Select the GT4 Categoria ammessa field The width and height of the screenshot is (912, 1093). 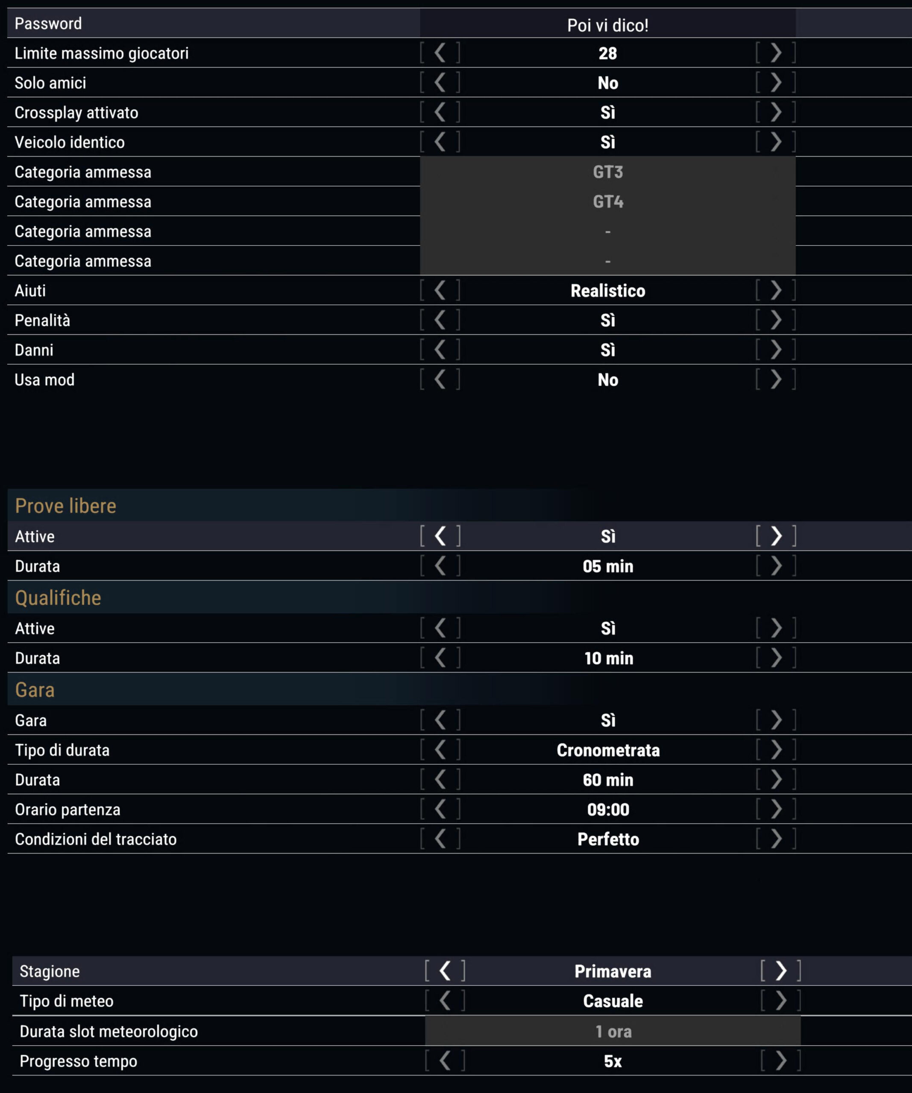[x=607, y=202]
